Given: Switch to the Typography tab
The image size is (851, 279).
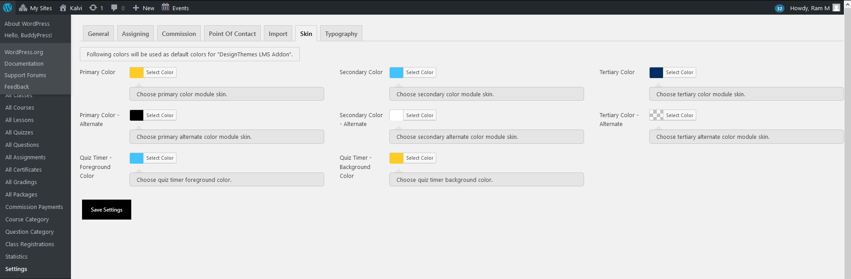Looking at the screenshot, I should point(341,34).
